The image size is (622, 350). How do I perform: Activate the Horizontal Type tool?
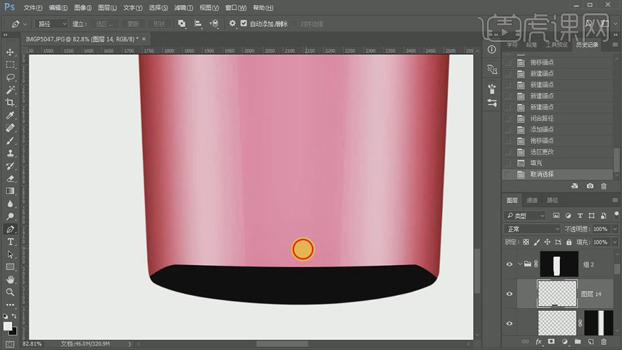10,242
